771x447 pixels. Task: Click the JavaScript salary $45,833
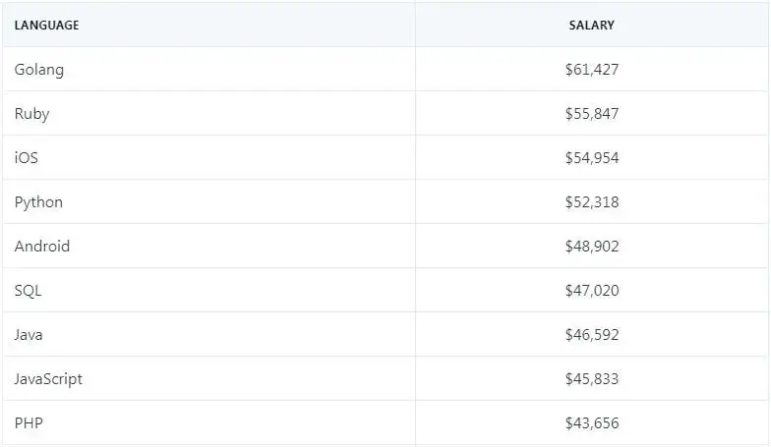pos(591,379)
